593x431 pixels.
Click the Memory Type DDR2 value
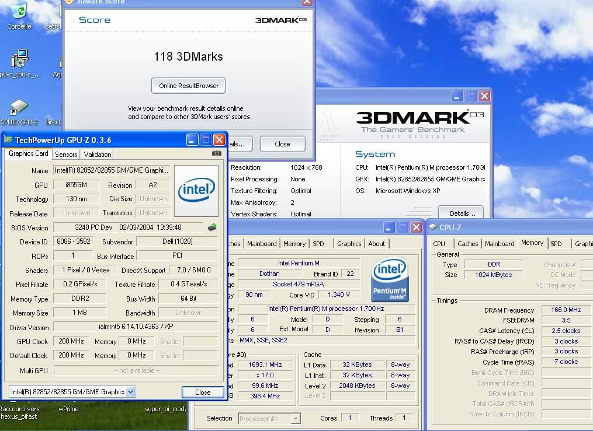(80, 299)
